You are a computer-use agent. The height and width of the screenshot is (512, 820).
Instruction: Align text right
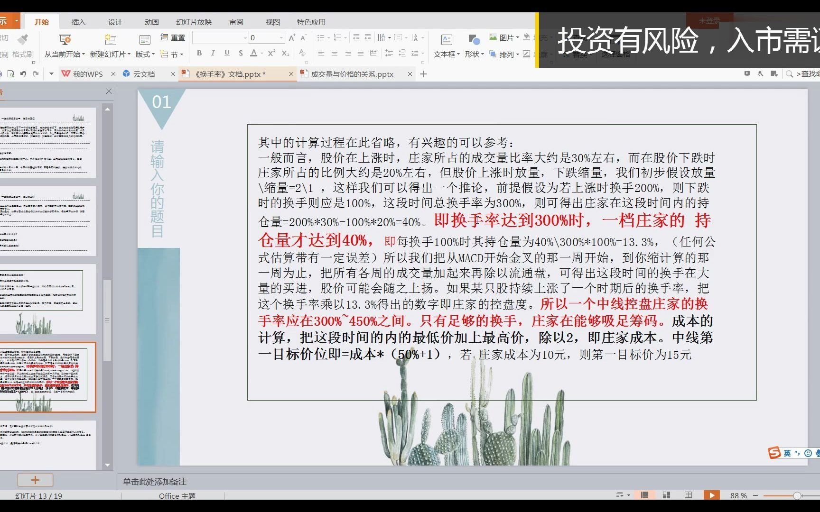coord(348,54)
